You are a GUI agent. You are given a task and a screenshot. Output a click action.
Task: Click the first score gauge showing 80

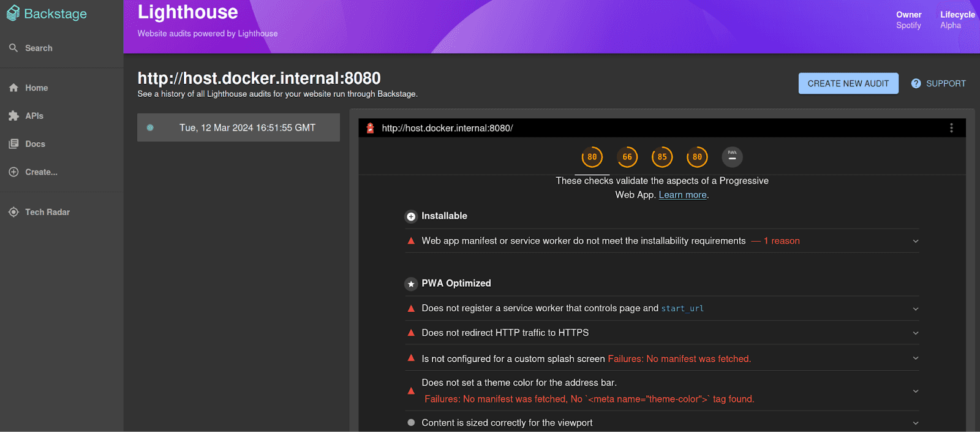(592, 157)
